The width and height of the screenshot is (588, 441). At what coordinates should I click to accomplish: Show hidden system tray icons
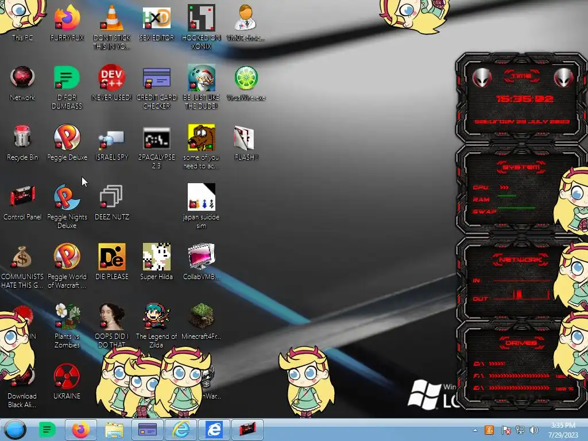[475, 430]
